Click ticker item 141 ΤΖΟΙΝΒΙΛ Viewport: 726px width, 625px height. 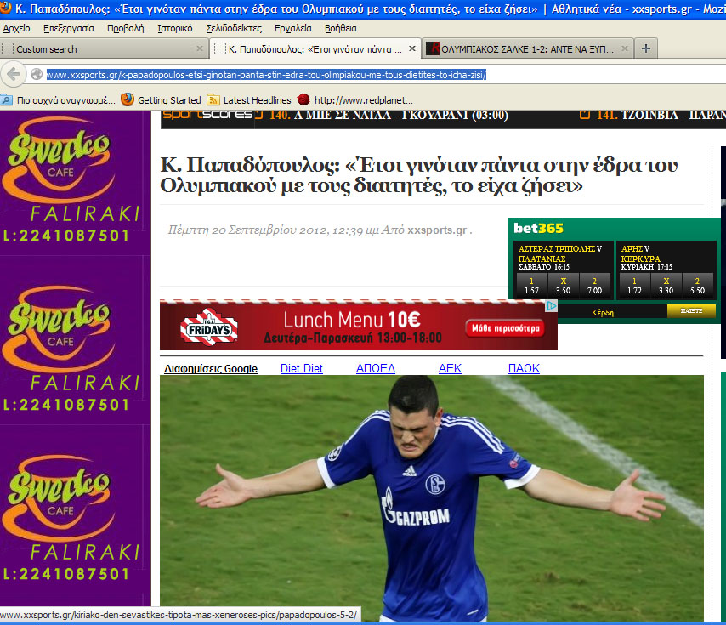click(661, 115)
